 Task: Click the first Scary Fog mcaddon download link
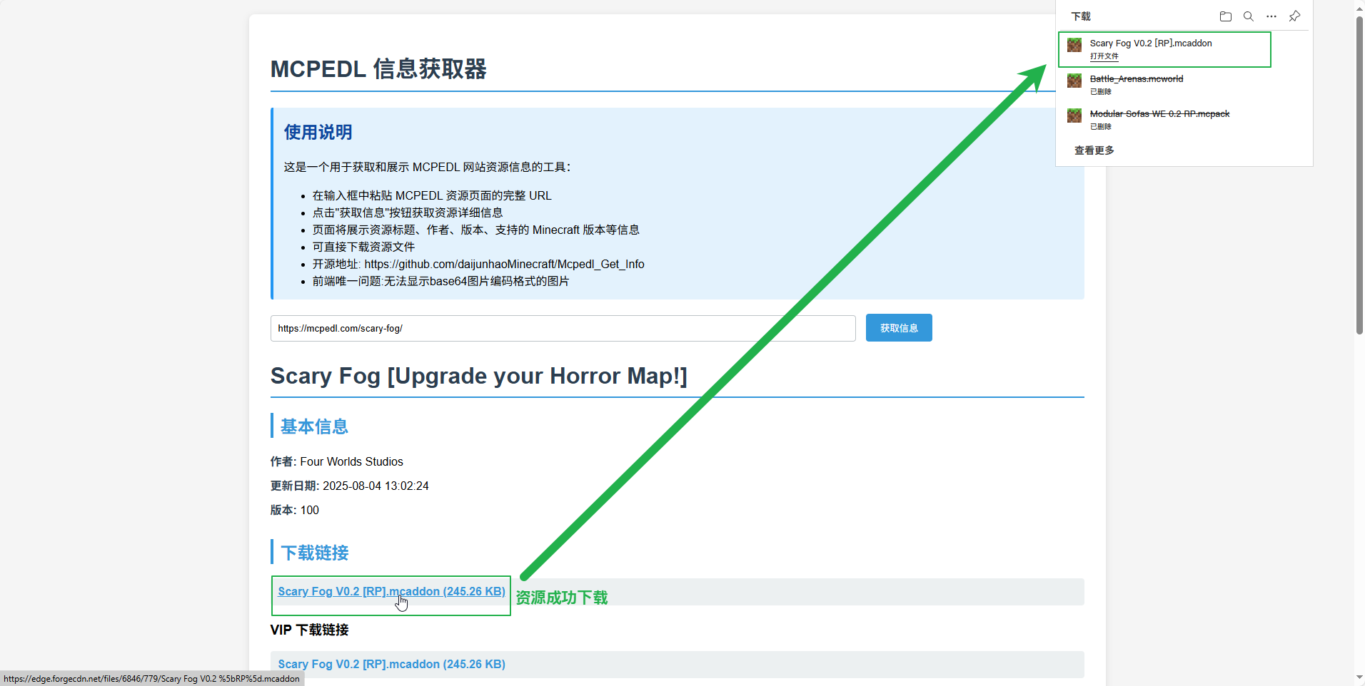click(x=391, y=592)
